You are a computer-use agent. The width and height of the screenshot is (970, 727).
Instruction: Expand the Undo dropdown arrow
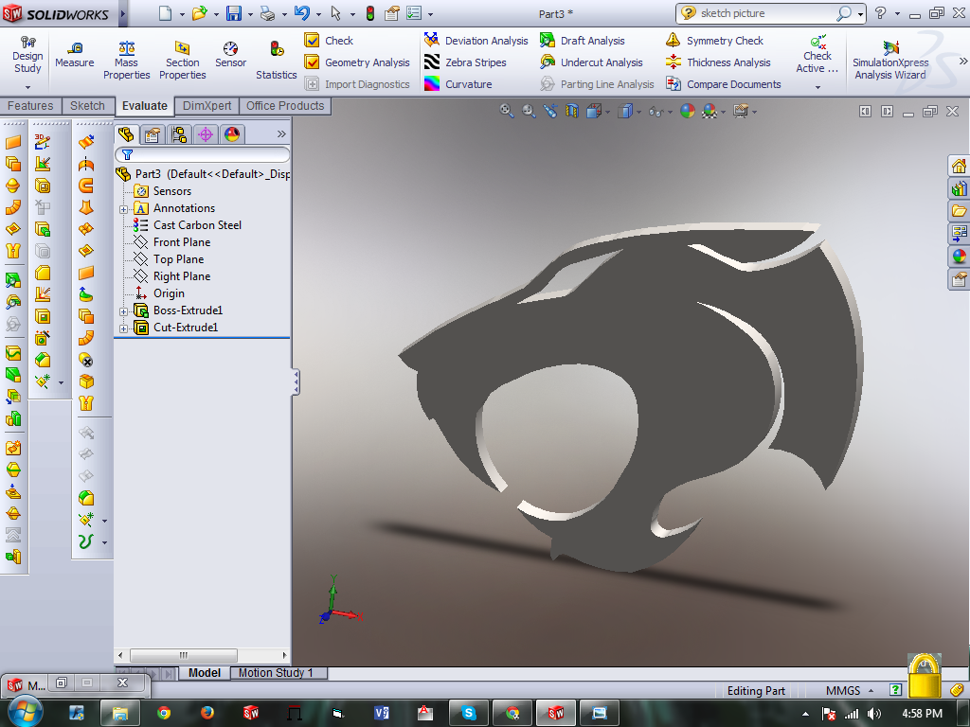[x=318, y=13]
